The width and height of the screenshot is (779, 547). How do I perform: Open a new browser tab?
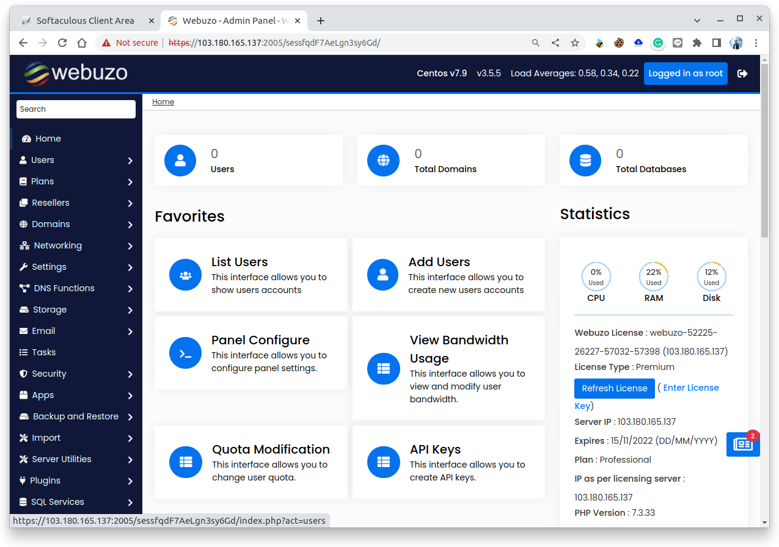[321, 21]
